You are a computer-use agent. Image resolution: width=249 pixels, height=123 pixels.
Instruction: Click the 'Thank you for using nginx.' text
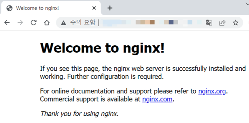click(79, 114)
